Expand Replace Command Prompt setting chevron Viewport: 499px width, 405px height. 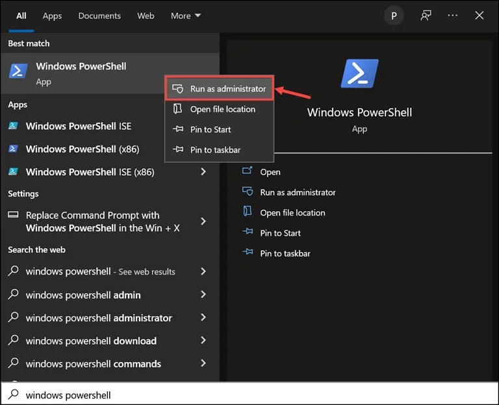[x=203, y=221]
